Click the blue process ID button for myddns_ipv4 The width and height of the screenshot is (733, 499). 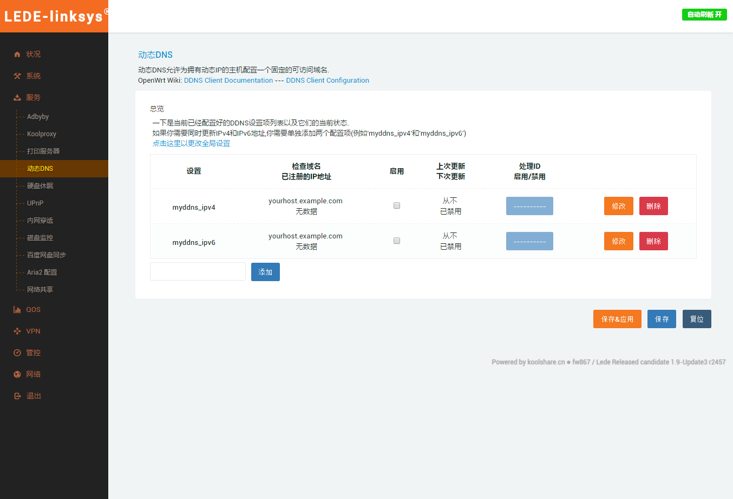coord(529,206)
